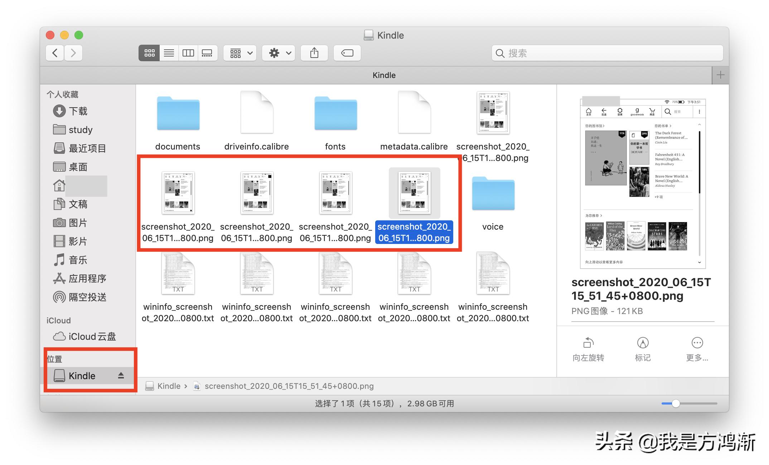The image size is (769, 465).
Task: Select the Kindle tab
Action: coord(384,75)
